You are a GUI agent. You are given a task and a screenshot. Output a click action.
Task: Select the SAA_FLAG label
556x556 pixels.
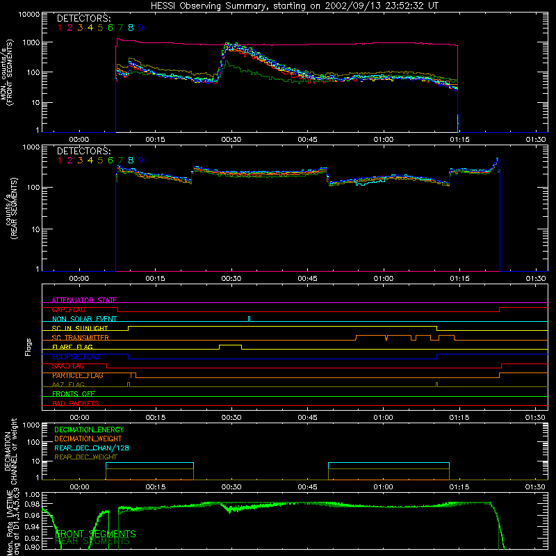point(68,366)
